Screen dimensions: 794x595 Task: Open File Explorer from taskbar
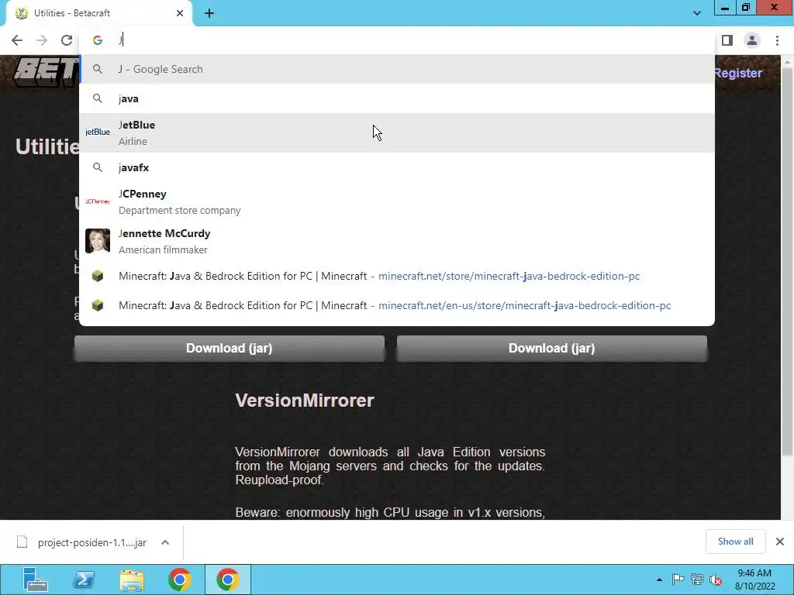tap(132, 580)
